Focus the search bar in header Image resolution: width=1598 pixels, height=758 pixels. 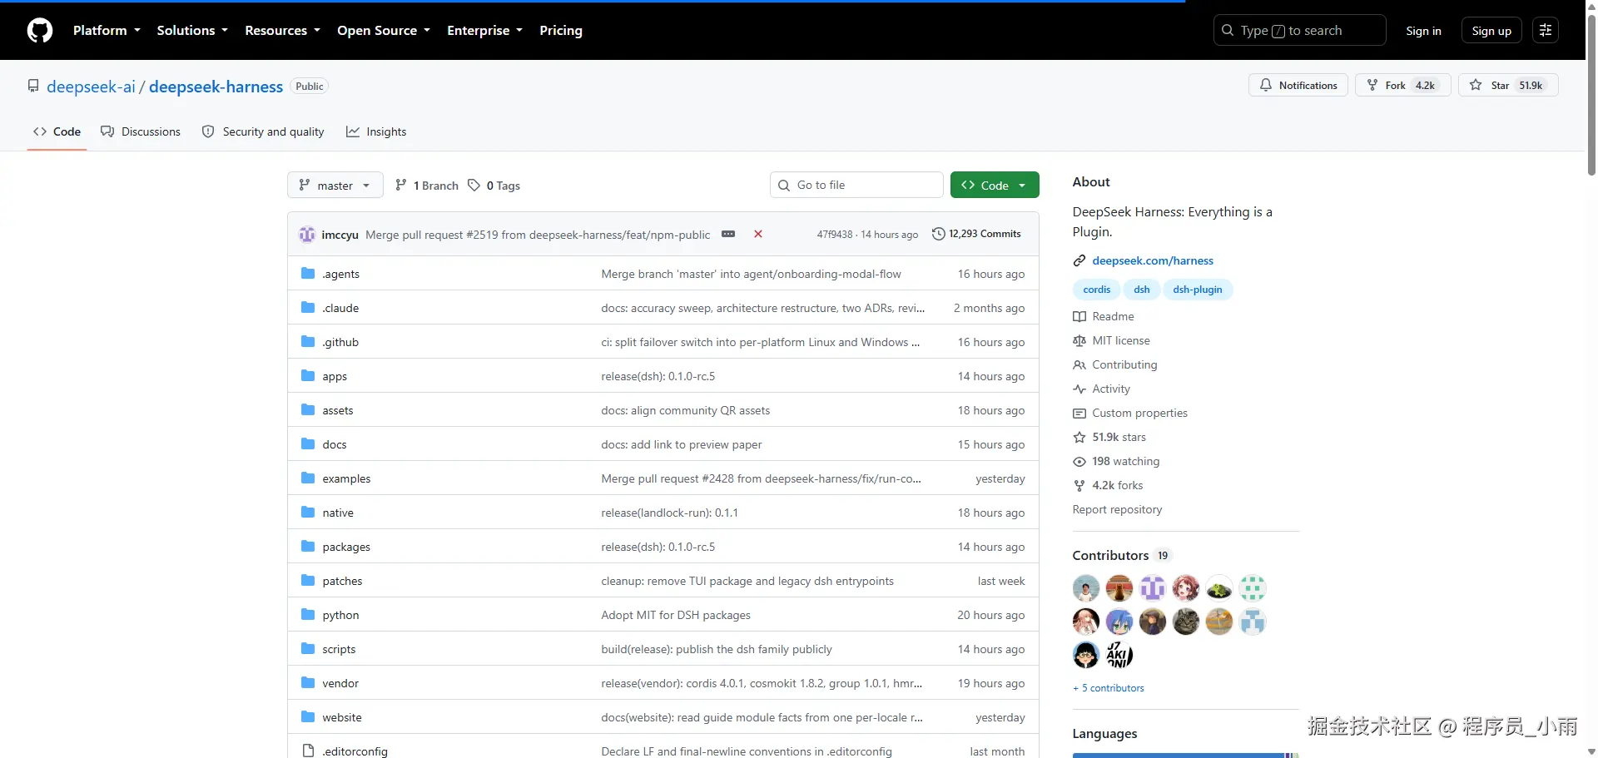pos(1299,31)
